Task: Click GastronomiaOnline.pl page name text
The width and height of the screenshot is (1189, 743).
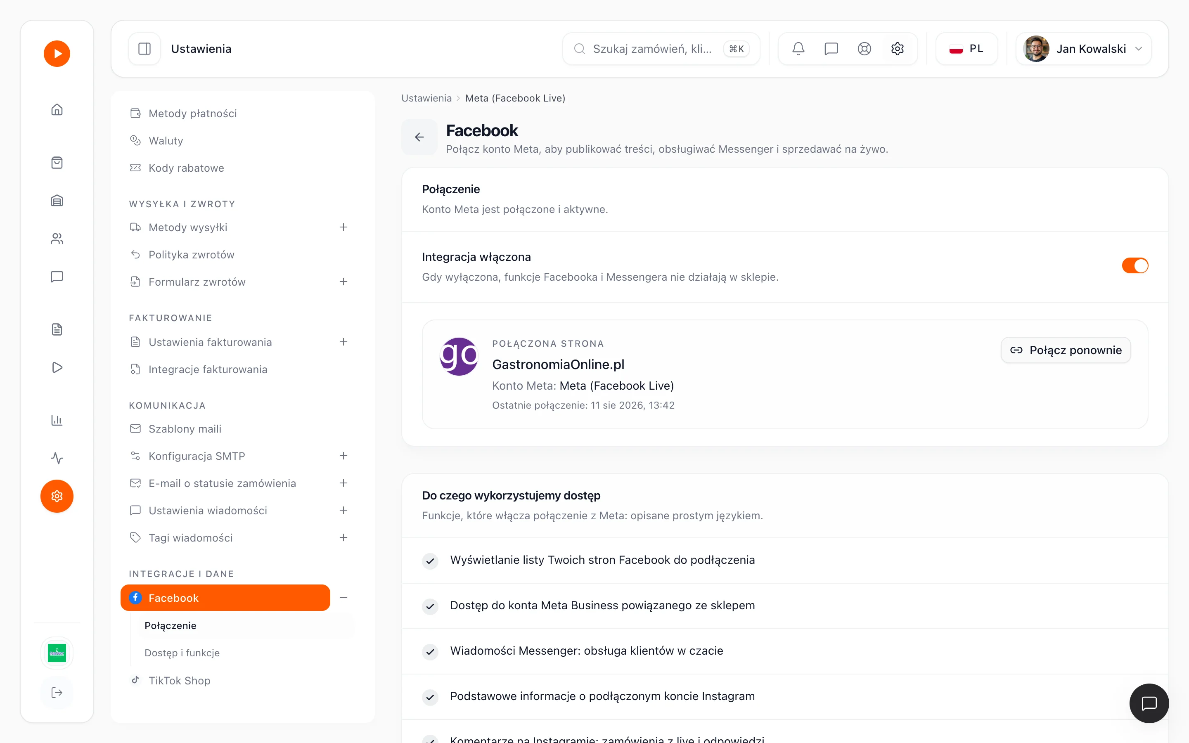Action: pyautogui.click(x=558, y=364)
